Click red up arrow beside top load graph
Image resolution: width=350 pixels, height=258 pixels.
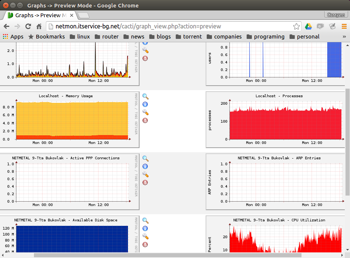click(x=145, y=58)
